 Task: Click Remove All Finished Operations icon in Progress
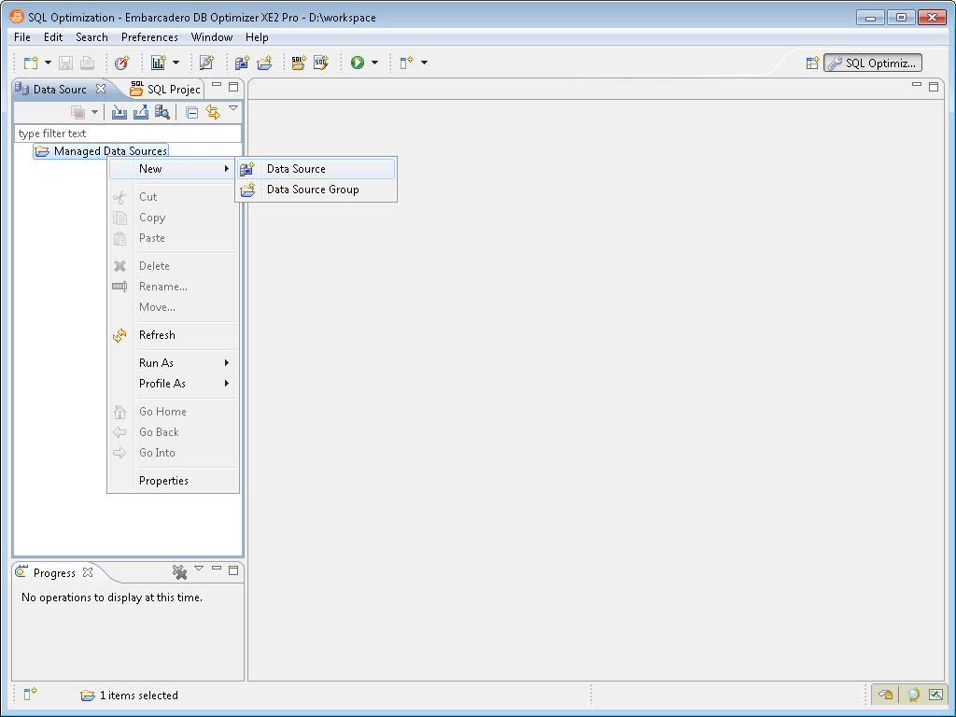[x=179, y=572]
